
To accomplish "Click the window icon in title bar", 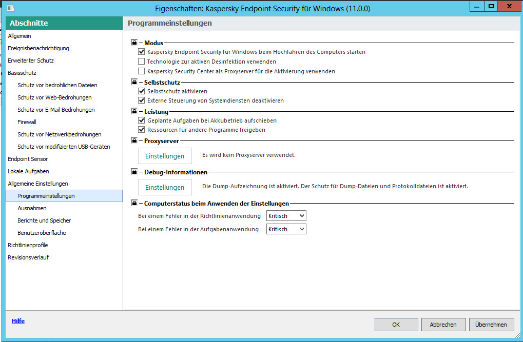I will coord(11,8).
